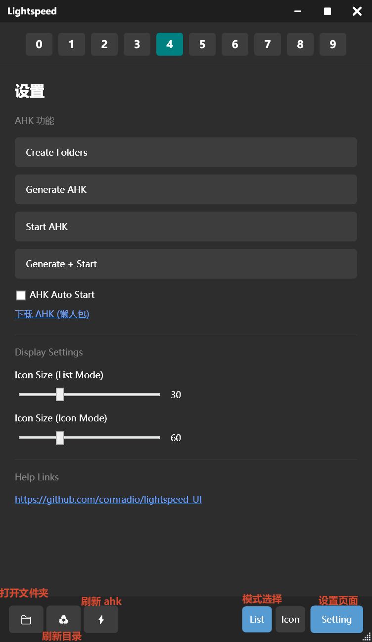
Task: Click Start AHK
Action: 186,227
